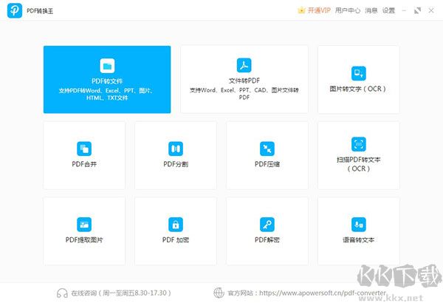Screen dimensions: 443x303
Task: Open the official apowersoft.cn pdf-converter link
Action: tap(323, 293)
